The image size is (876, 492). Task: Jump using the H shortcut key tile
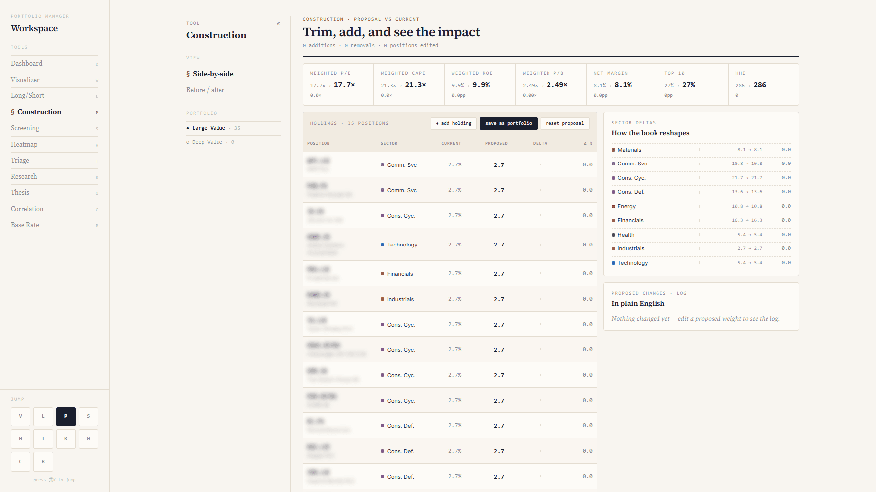point(20,439)
